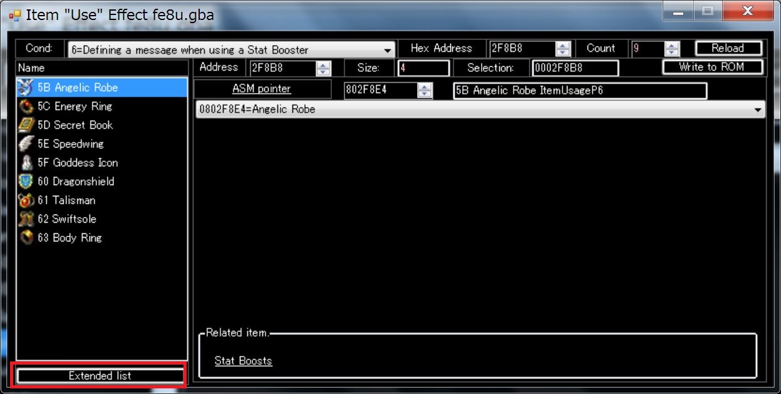Click the Write to ROM button
Screen dimensions: 781x394
tap(712, 68)
